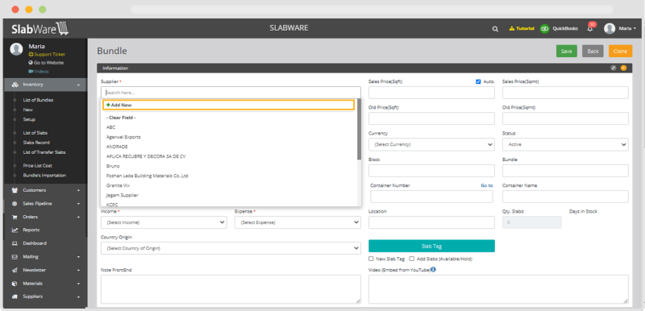645x311 pixels.
Task: Toggle the Auto. sales price checkbox
Action: coord(478,81)
